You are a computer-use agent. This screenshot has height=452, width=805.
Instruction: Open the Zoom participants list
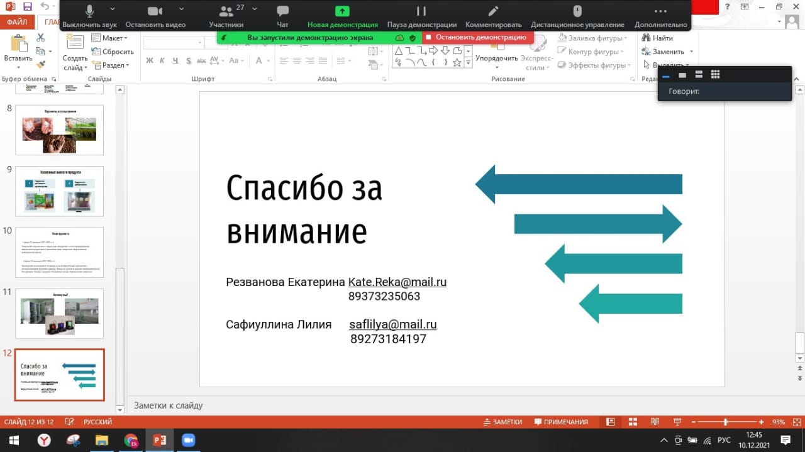226,11
